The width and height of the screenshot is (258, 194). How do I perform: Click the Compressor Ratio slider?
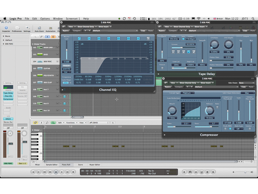179,127
